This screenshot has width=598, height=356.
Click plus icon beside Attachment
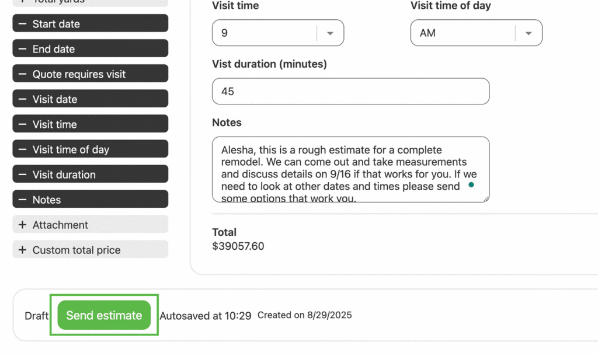[22, 225]
